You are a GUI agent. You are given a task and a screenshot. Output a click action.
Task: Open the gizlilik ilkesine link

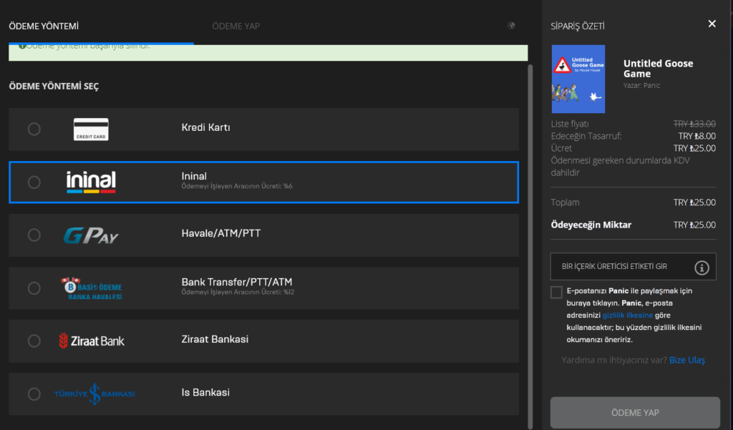(x=627, y=315)
